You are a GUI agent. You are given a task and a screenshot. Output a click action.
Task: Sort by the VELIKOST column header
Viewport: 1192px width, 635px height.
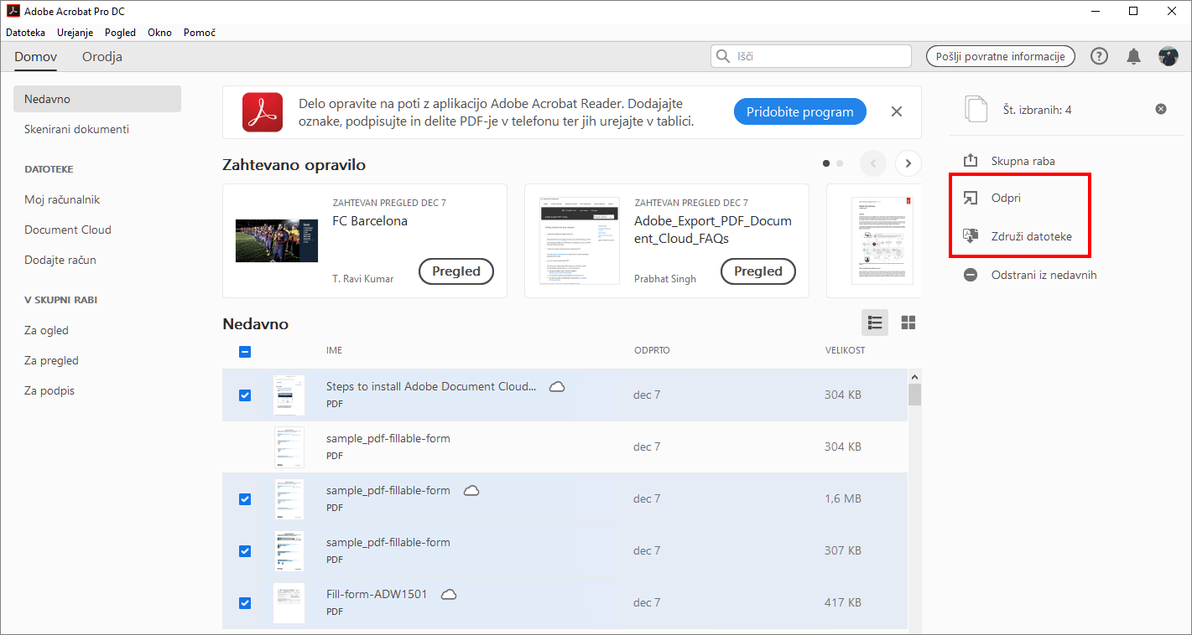coord(845,350)
